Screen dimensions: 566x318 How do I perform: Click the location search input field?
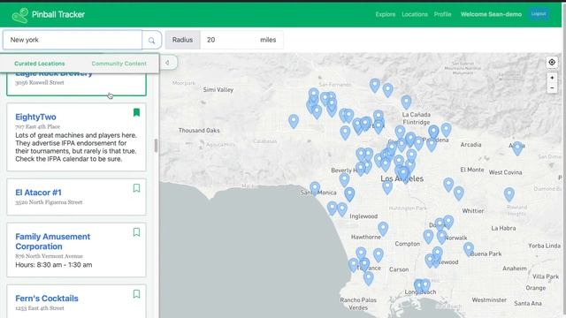73,40
